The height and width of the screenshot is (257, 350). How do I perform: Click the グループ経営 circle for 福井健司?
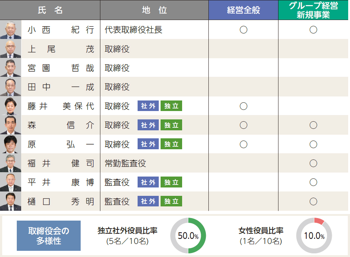313,163
